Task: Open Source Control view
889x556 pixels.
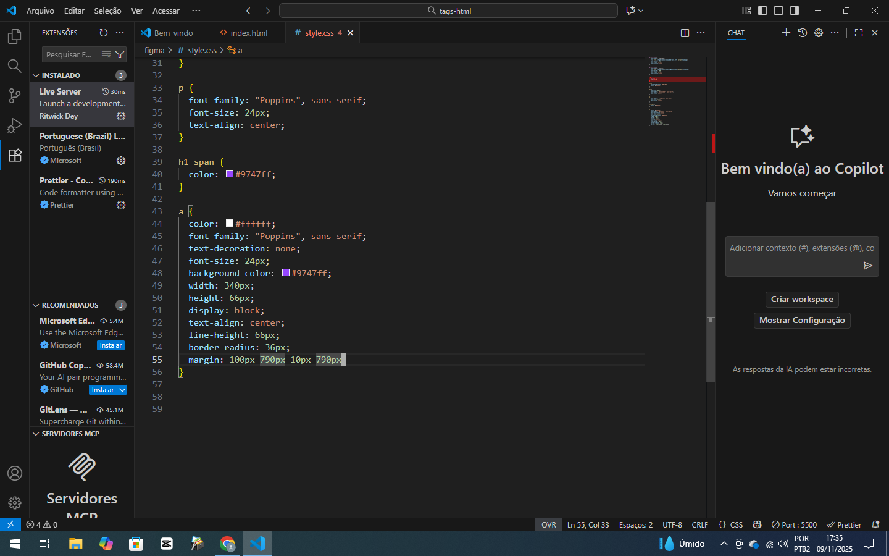Action: [14, 96]
